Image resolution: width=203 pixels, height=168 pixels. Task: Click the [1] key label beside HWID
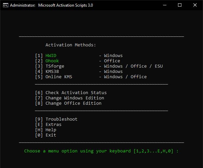39,56
